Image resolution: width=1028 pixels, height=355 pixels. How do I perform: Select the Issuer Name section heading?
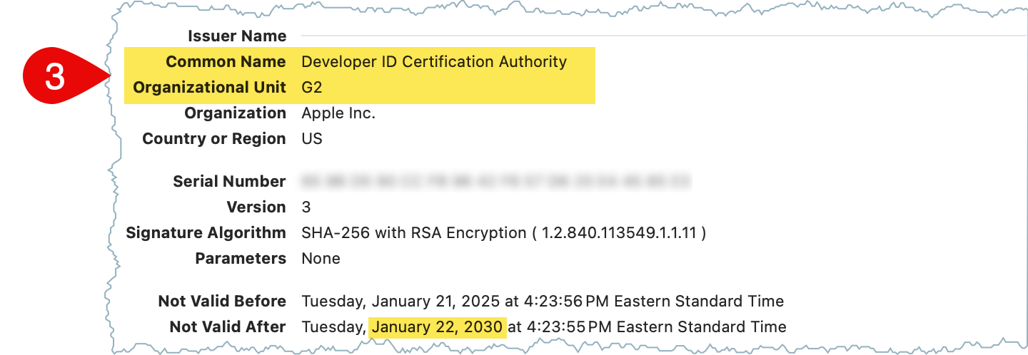[237, 36]
